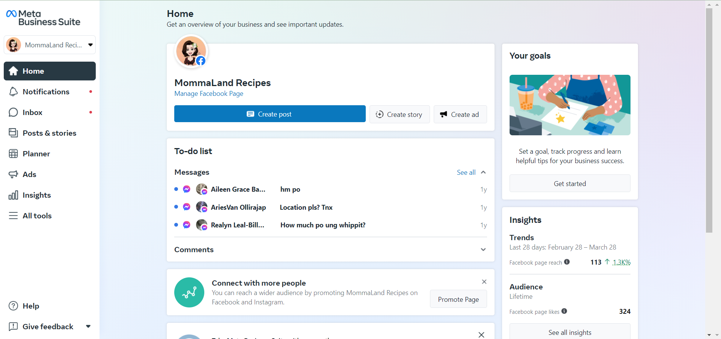Click the Home house icon in sidebar
721x339 pixels.
[x=14, y=71]
